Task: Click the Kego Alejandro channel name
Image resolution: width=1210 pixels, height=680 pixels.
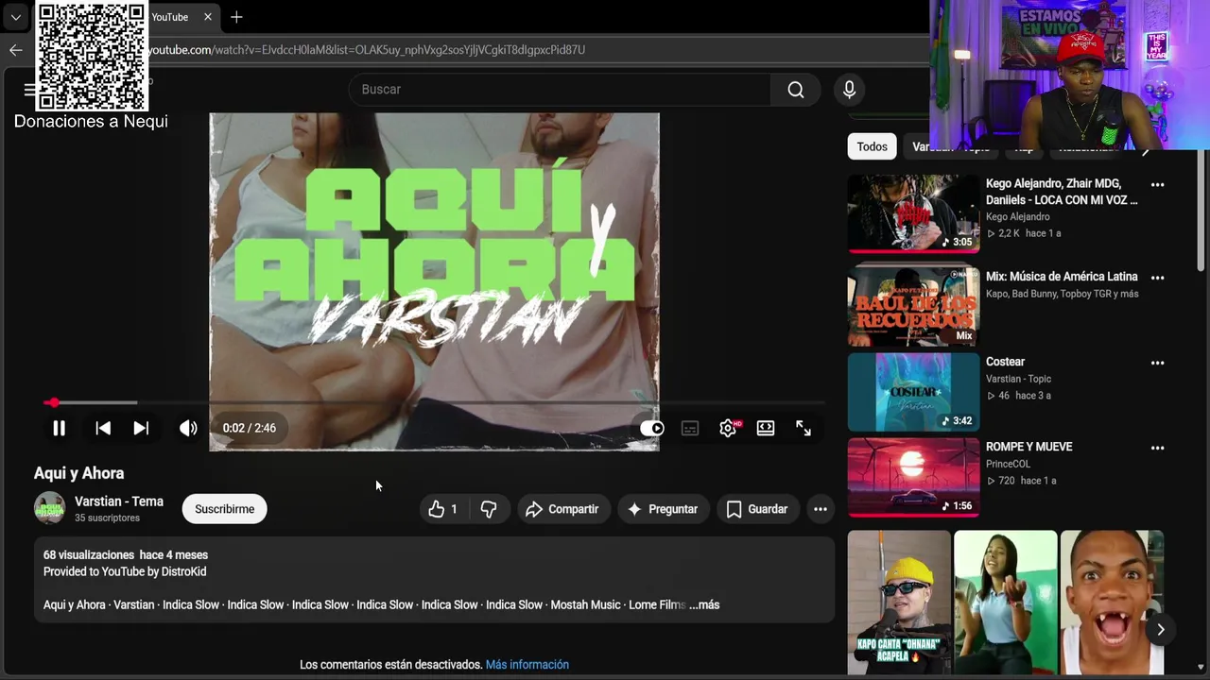Action: click(x=1018, y=217)
